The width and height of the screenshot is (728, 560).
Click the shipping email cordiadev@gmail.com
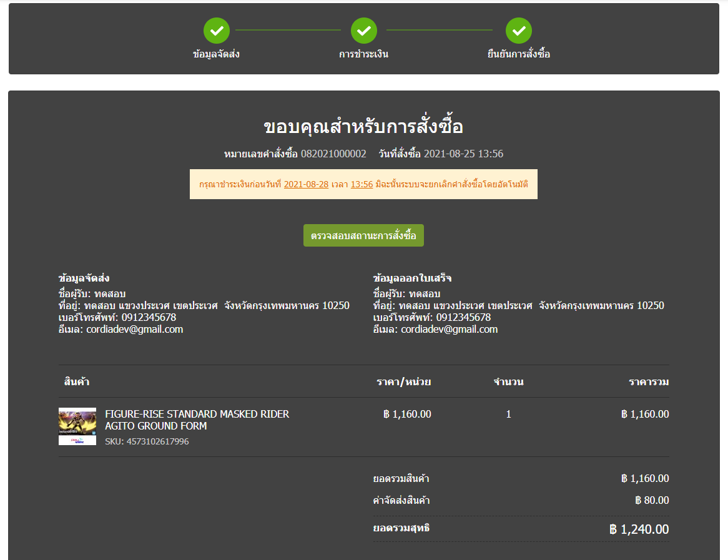coord(134,329)
